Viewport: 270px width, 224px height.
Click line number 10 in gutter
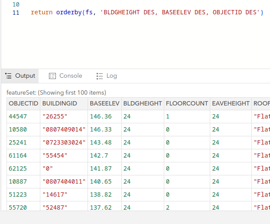pyautogui.click(x=16, y=4)
